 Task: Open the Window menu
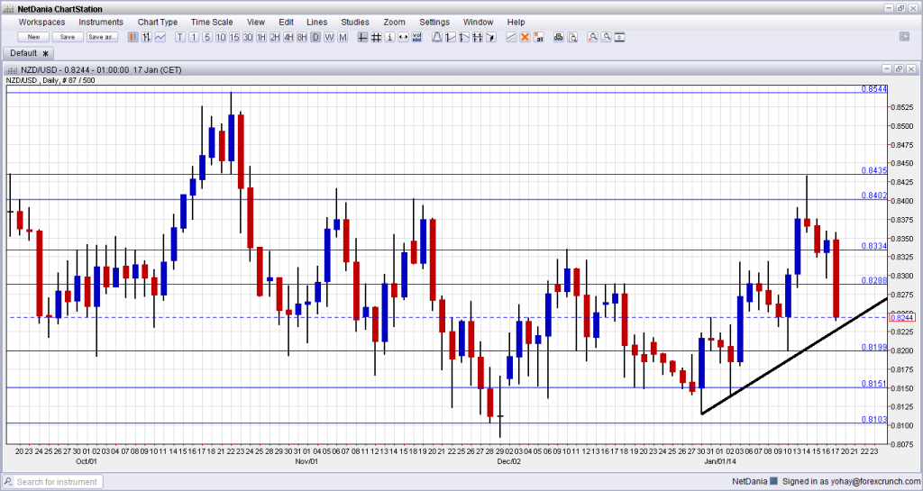tap(478, 22)
